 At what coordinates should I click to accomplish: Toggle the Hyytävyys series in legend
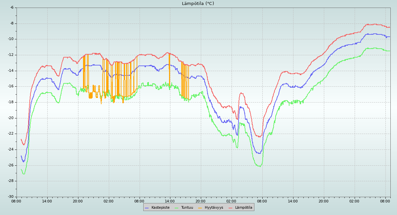[214, 207]
